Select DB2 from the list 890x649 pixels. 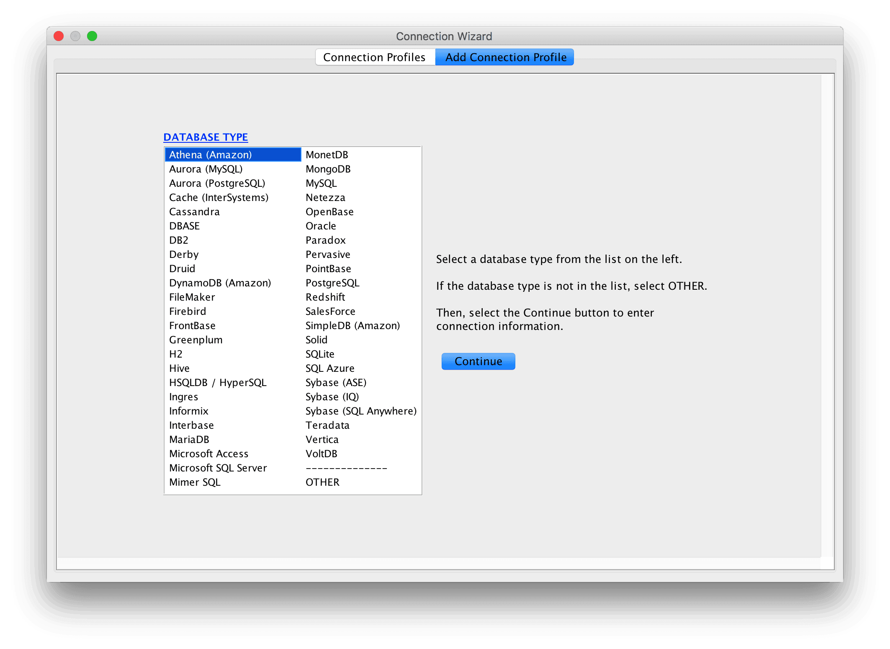[233, 240]
